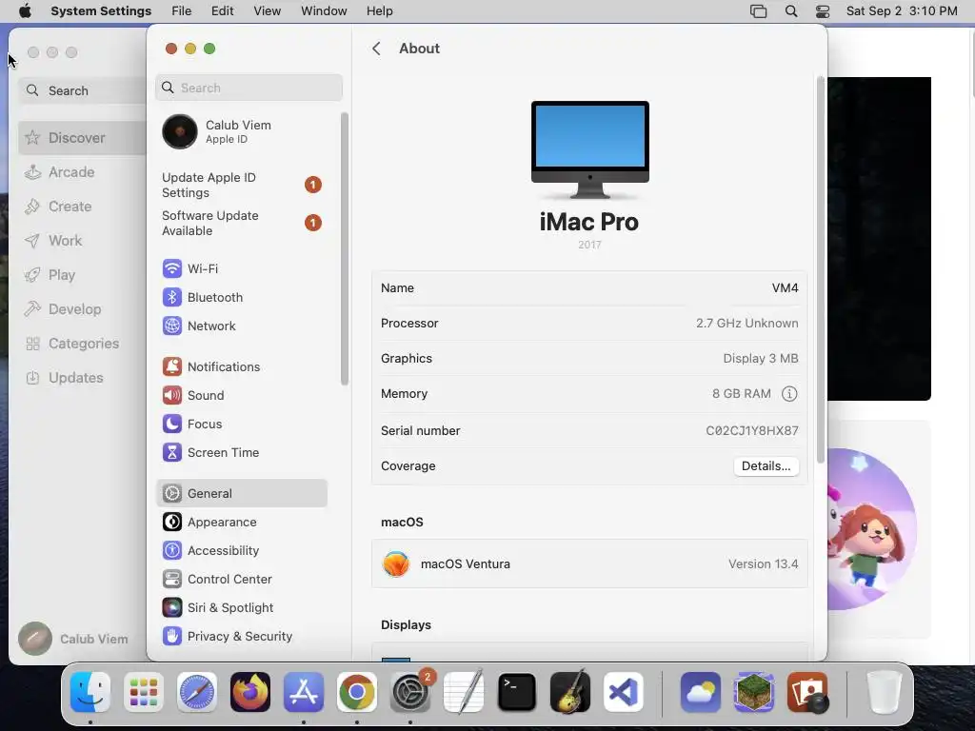Open TextEdit from the Dock
Viewport: 975px width, 731px height.
click(x=464, y=692)
